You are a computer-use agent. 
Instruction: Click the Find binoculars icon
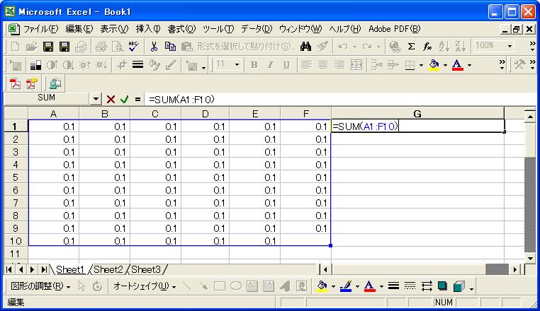pyautogui.click(x=305, y=47)
